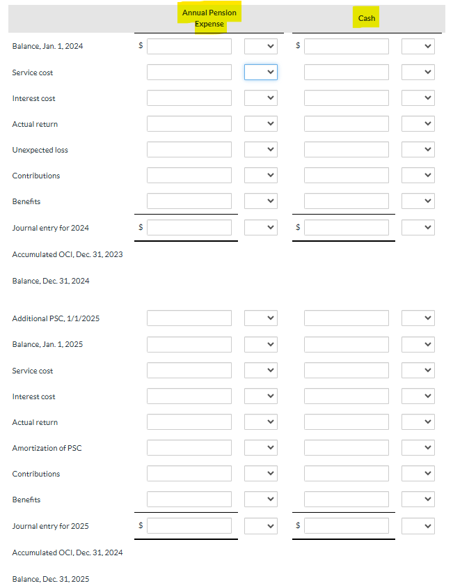The image size is (453, 588).
Task: Click Cash field for Additional PSC, 1/1/2025
Action: 347,318
